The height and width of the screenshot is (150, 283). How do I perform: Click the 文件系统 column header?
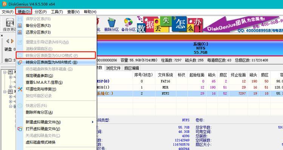(x=166, y=75)
